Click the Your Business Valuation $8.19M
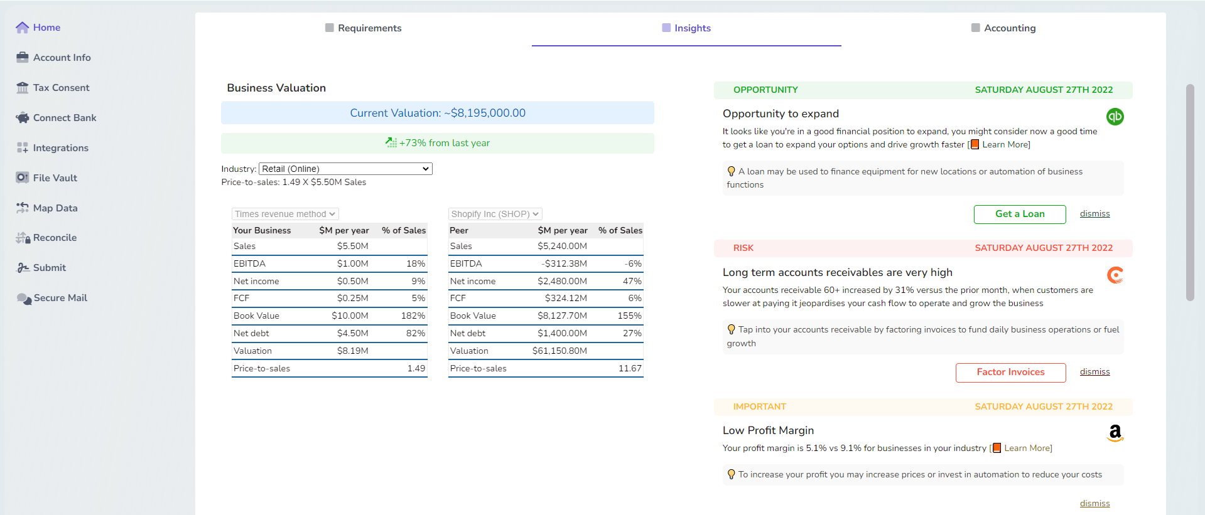Screen dimensions: 1205x515 [x=353, y=351]
